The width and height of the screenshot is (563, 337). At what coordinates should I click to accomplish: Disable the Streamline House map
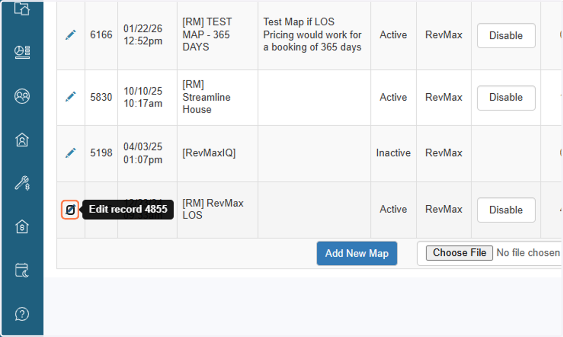[506, 97]
